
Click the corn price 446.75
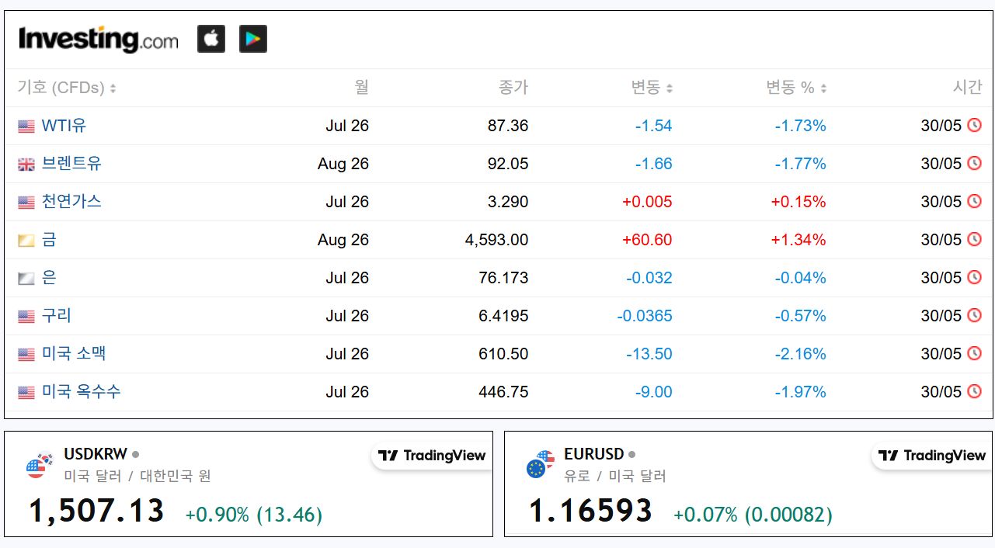coord(503,392)
